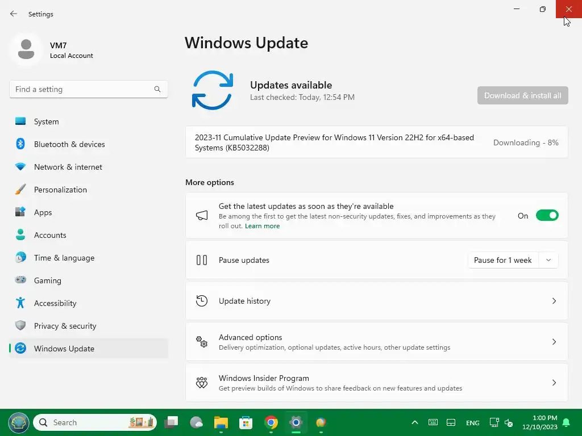Focus the Find a setting search box
Viewport: 582px width, 436px height.
click(x=88, y=89)
